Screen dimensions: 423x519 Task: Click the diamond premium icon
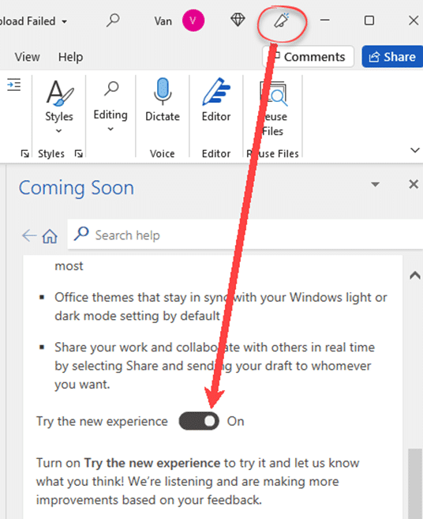pyautogui.click(x=238, y=20)
